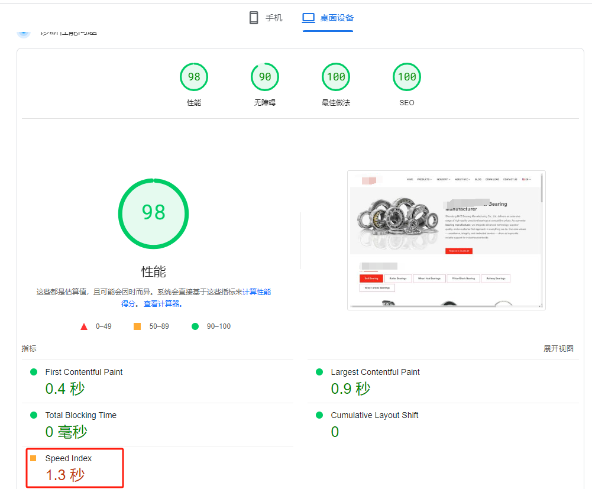Click the red triangle 0–49 legend icon
The width and height of the screenshot is (592, 489).
click(x=84, y=326)
